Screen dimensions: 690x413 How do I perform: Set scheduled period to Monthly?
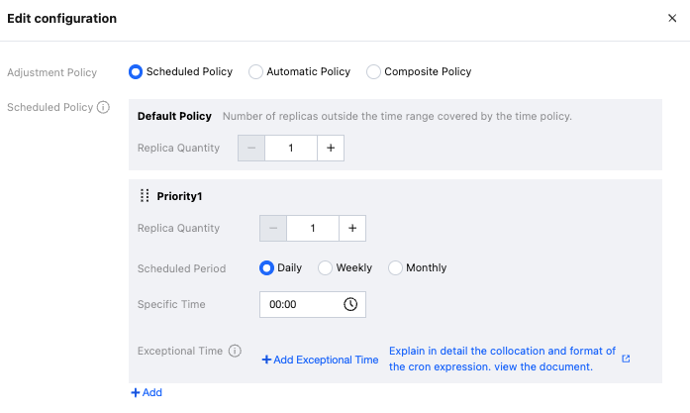396,267
